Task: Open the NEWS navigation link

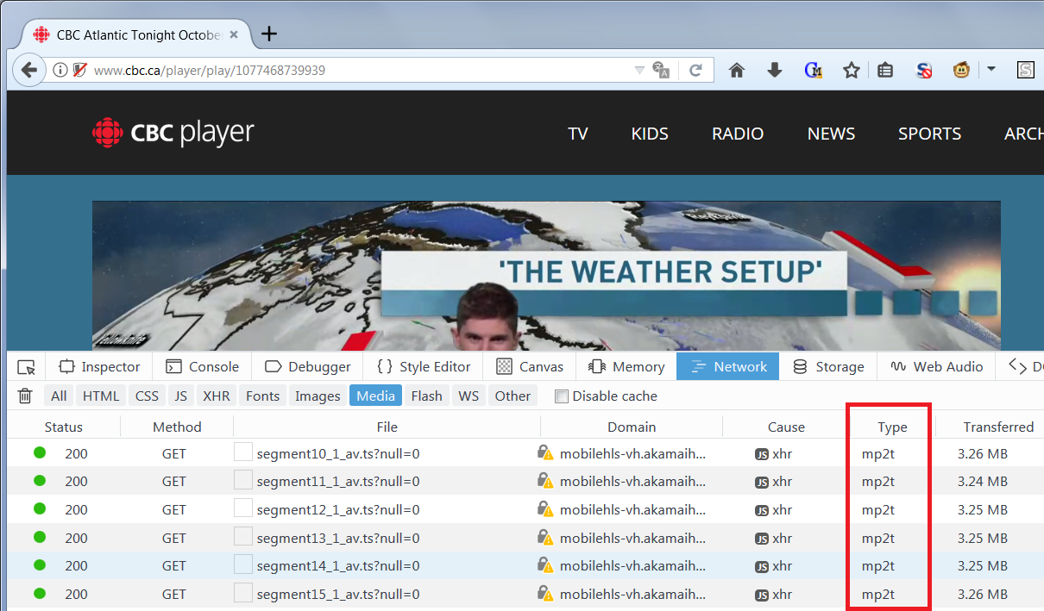Action: pos(832,134)
